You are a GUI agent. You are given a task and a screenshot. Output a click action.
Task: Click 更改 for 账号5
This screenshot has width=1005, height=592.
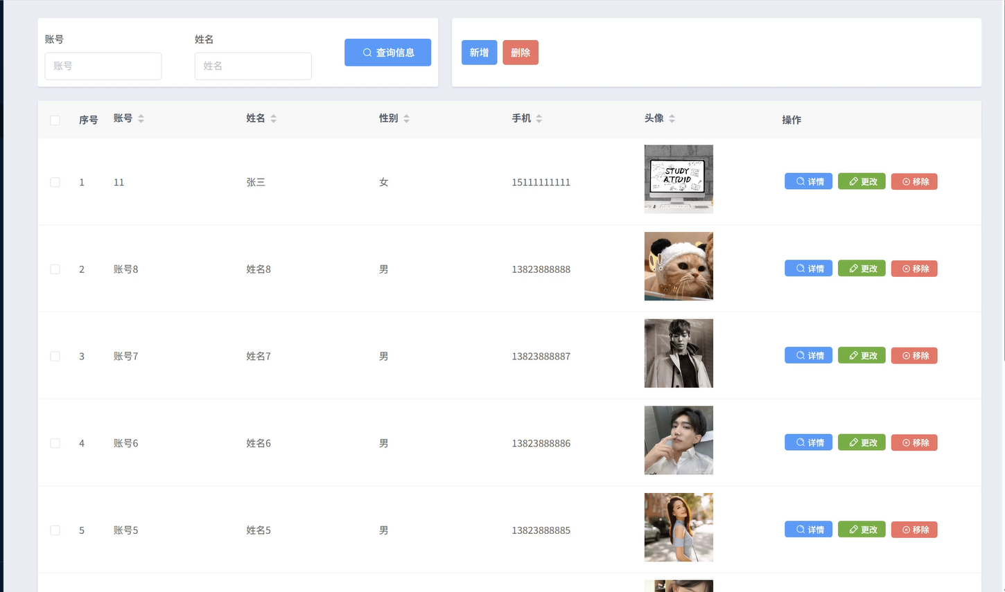pos(862,530)
